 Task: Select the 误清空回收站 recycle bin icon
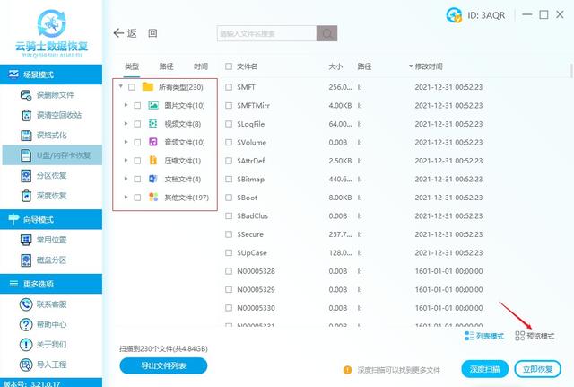[26, 115]
